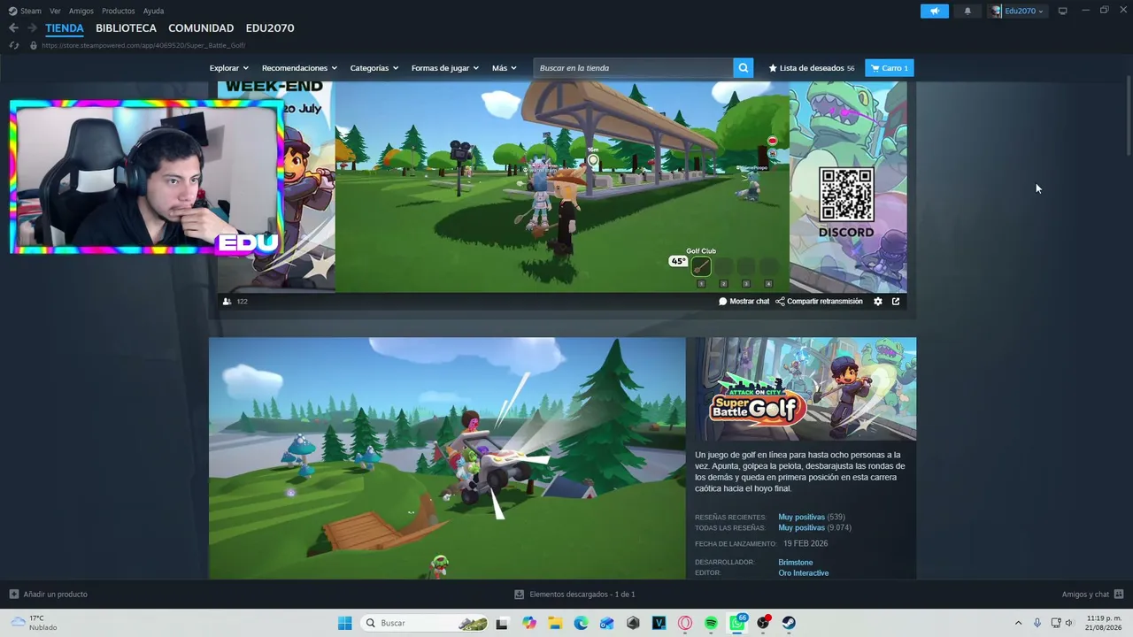Screen dimensions: 1133x637
Task: Switch to the COMUNIDAD tab
Action: pos(201,28)
